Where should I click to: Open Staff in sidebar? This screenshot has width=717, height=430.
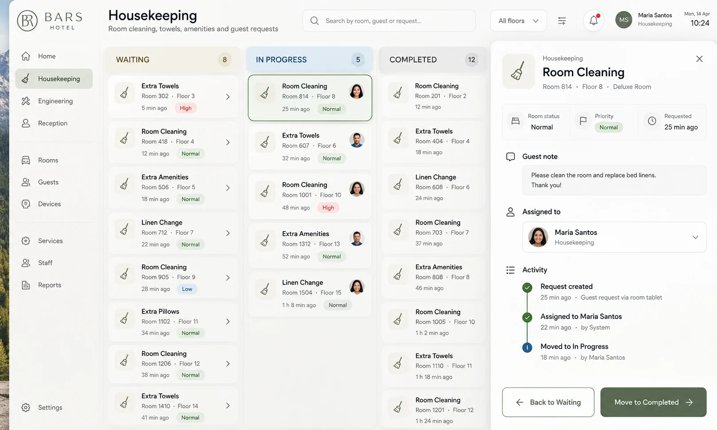[x=54, y=263]
